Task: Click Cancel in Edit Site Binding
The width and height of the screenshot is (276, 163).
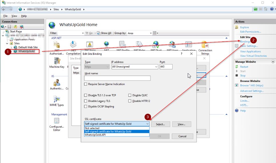Action: pyautogui.click(x=182, y=136)
